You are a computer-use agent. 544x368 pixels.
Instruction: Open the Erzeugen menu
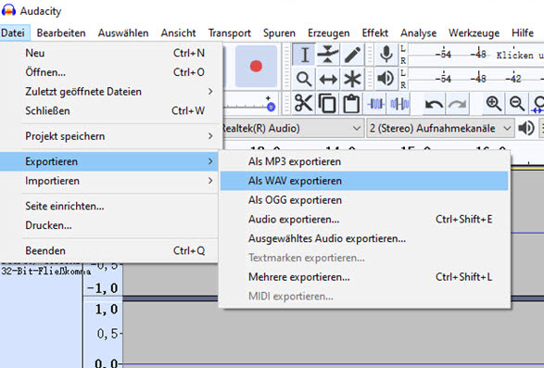click(329, 33)
